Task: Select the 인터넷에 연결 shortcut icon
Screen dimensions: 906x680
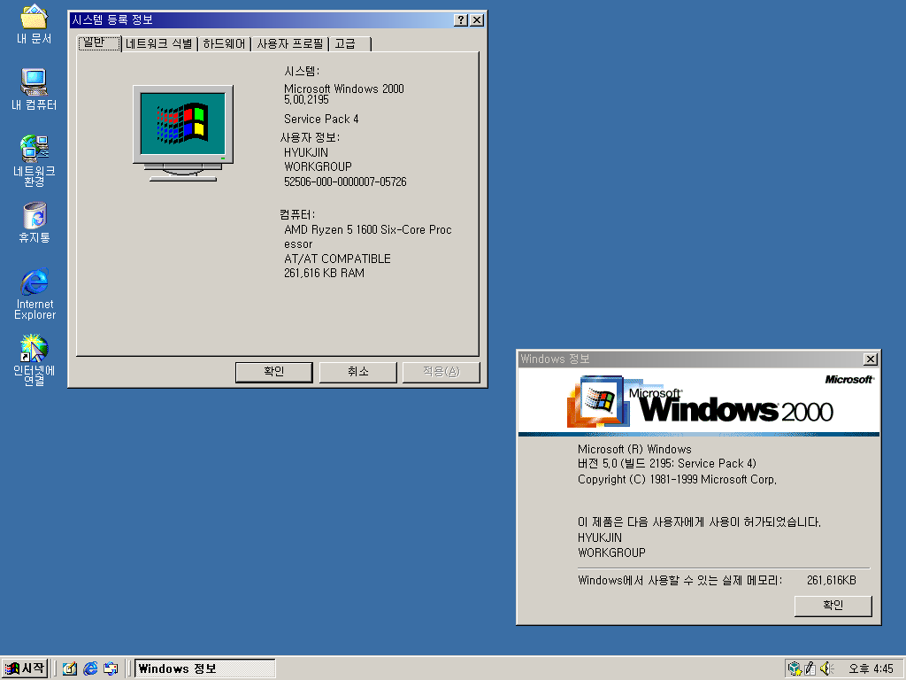Action: [35, 359]
